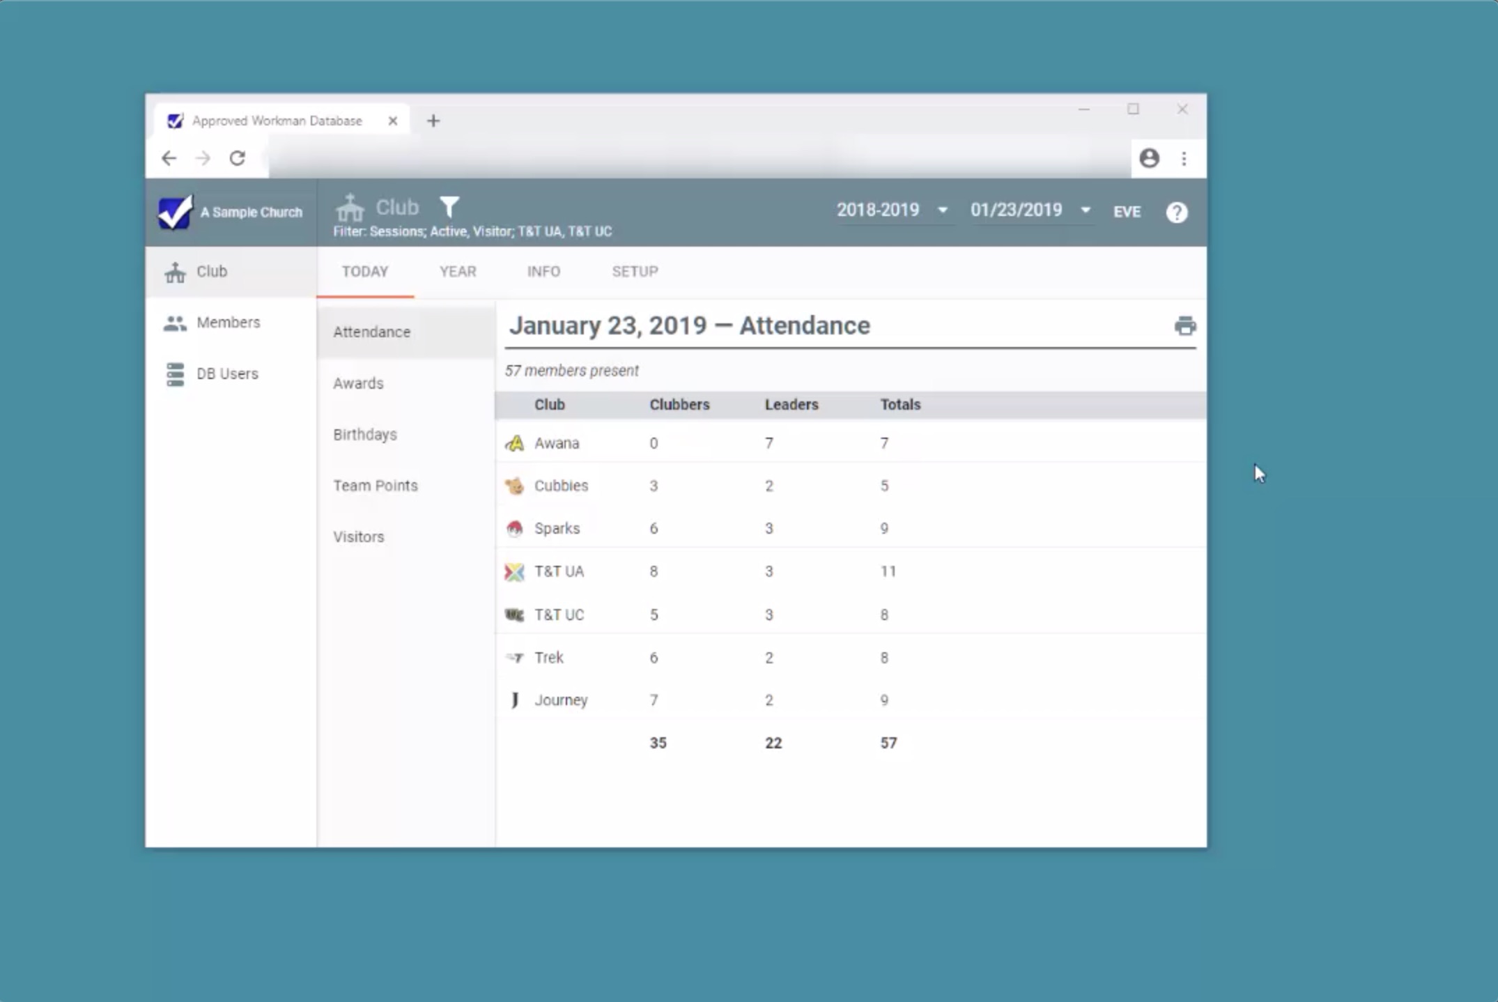Screen dimensions: 1498x1002
Task: Open the INFO tab
Action: (x=543, y=271)
